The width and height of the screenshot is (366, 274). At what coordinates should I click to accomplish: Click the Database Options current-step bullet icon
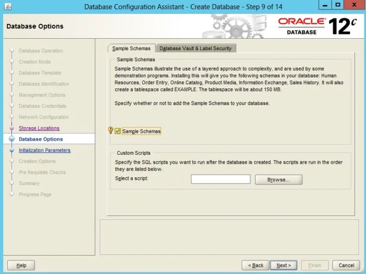[x=12, y=139]
